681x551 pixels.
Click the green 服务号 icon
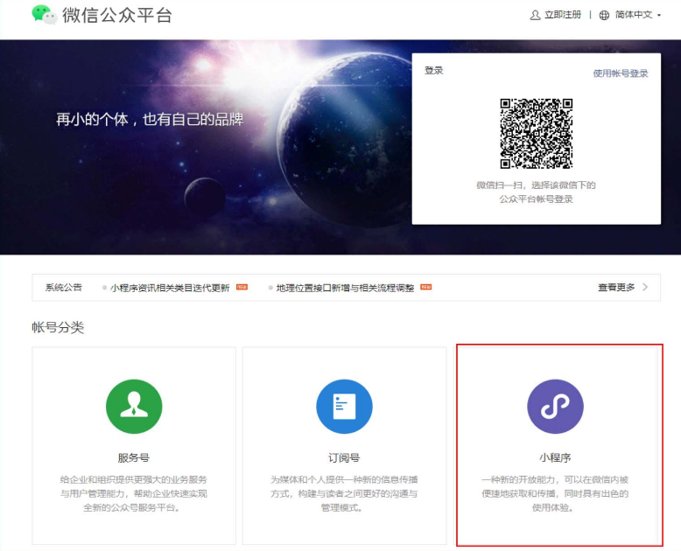[134, 408]
